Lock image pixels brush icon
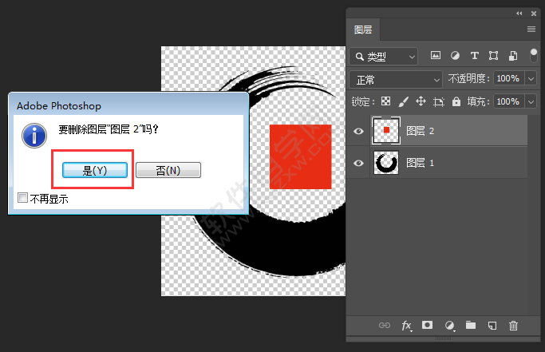The width and height of the screenshot is (545, 352). (x=403, y=101)
